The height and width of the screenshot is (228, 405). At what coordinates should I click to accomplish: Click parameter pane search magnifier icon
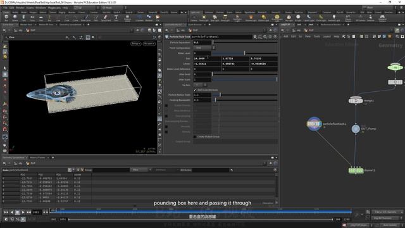pos(265,37)
